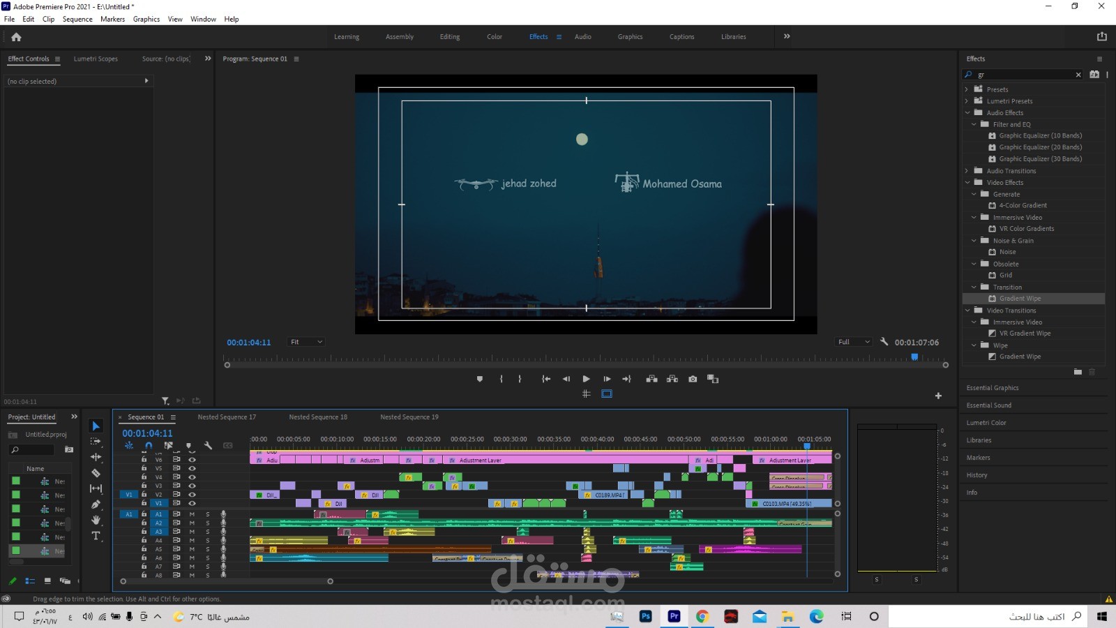
Task: Expand the Lumetri Presets folder
Action: (967, 101)
